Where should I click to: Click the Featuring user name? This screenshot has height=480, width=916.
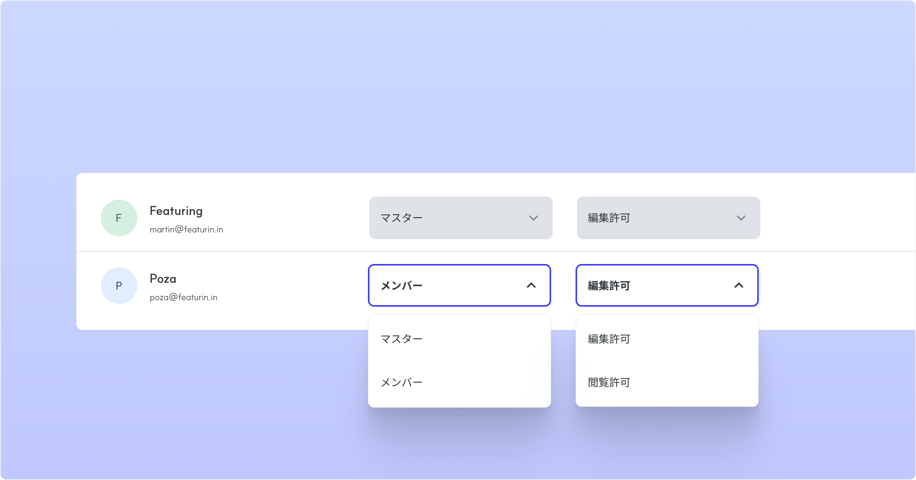[x=176, y=211]
